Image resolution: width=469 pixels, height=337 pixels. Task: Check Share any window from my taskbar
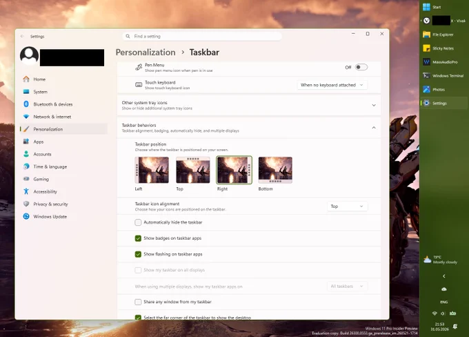pos(138,302)
